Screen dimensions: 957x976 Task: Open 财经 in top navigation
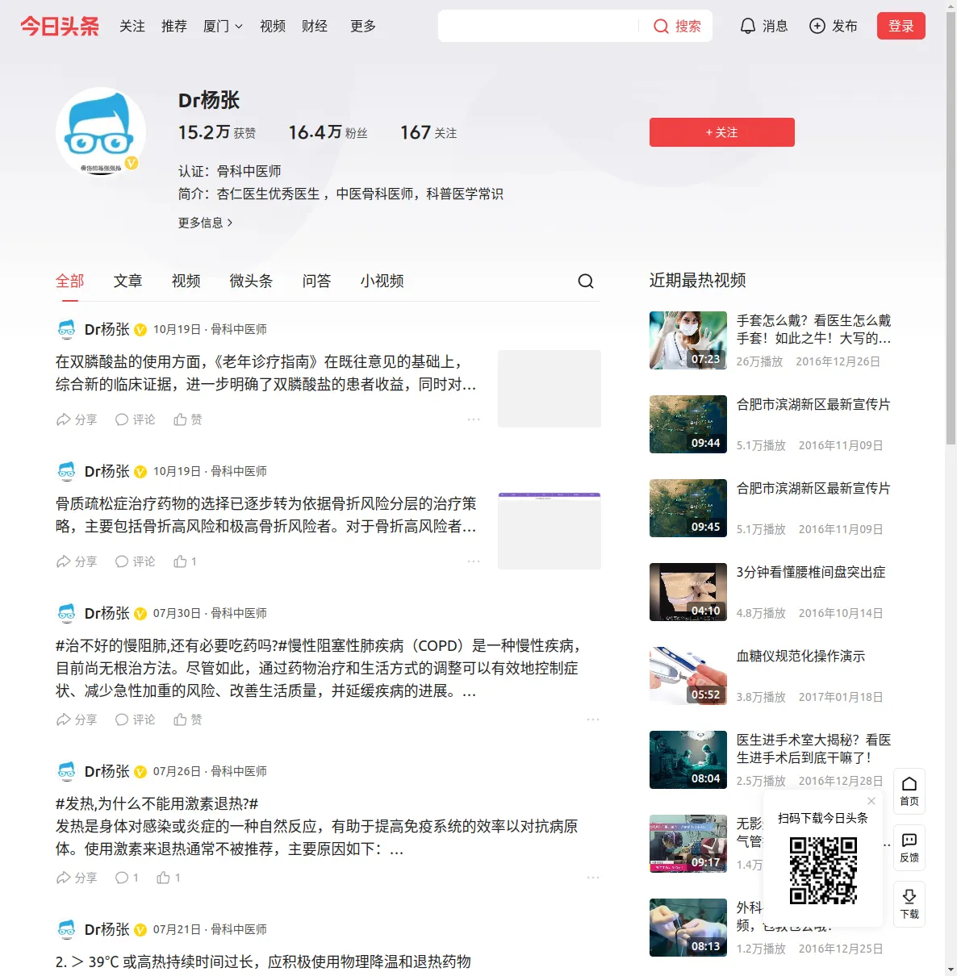(x=315, y=26)
